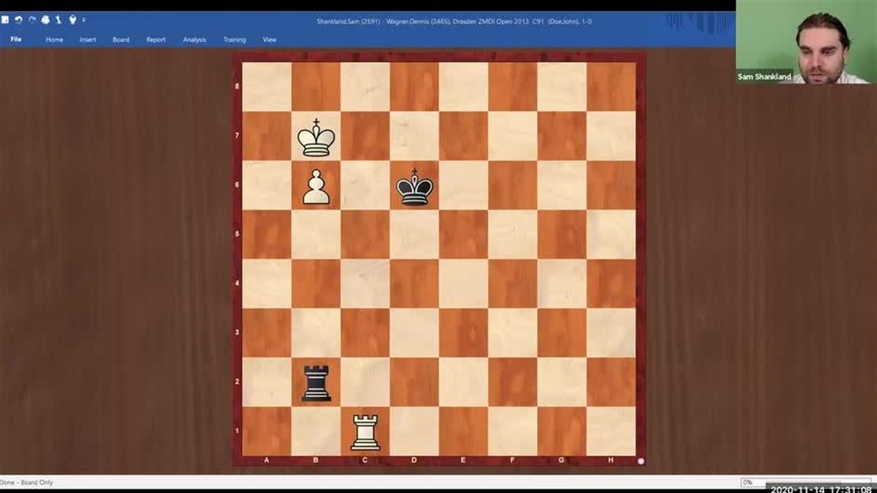Screen dimensions: 877x493
Task: Click the Save icon in quick access toolbar
Action: [x=5, y=20]
